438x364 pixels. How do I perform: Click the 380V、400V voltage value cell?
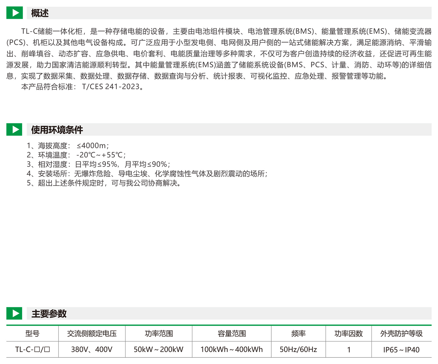coord(92,350)
